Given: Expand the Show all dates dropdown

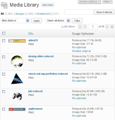Looking at the screenshot, I should click(x=58, y=21).
